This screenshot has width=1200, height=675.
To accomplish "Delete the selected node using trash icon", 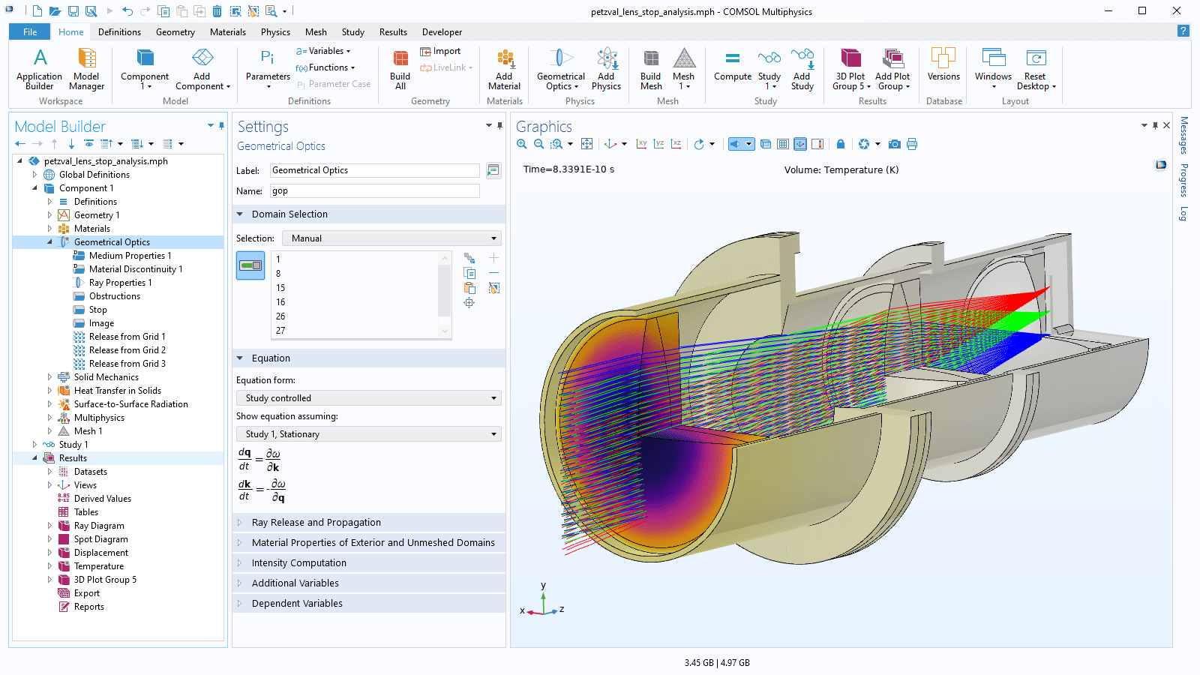I will pyautogui.click(x=217, y=11).
